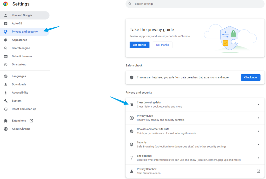
Task: Expand the Clear browsing data row arrow
Action: (258, 104)
